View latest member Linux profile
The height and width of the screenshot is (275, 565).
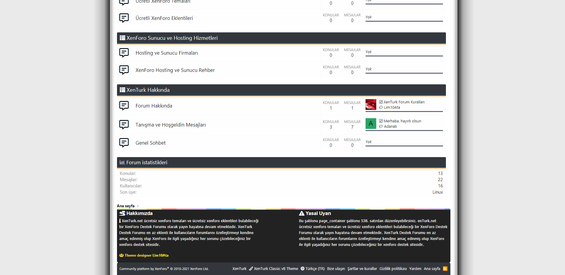[x=437, y=192]
